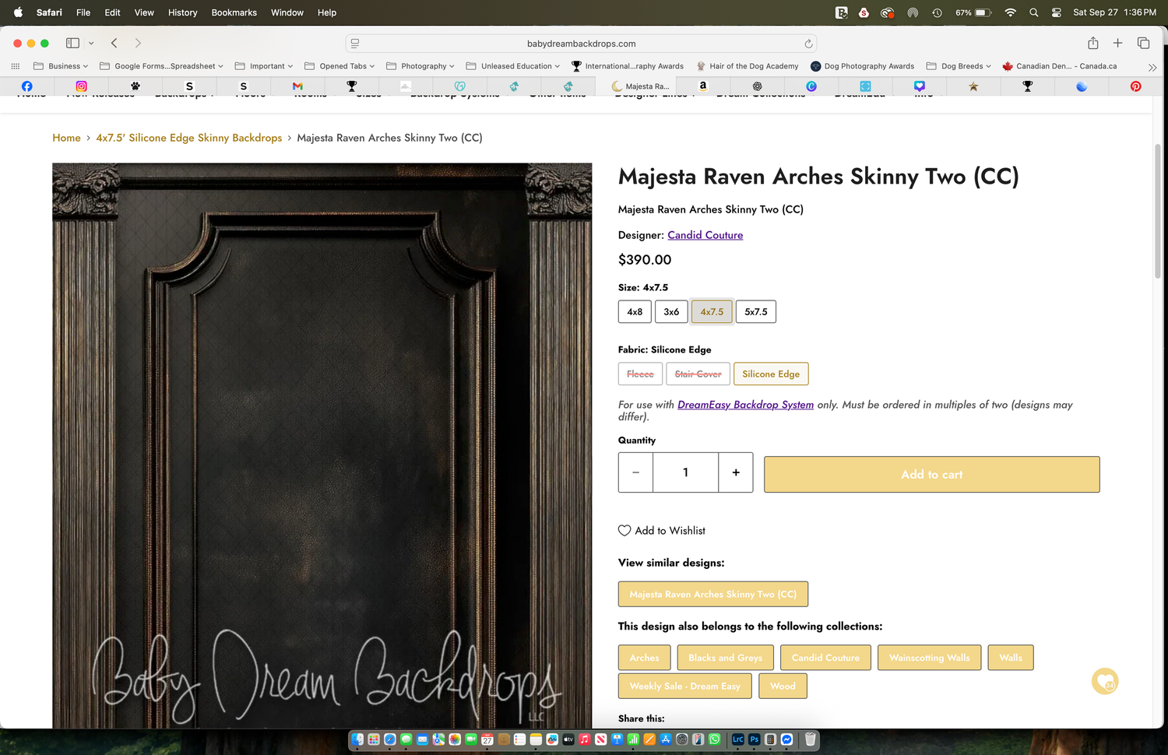
Task: Select size 4x7.5
Action: (712, 311)
